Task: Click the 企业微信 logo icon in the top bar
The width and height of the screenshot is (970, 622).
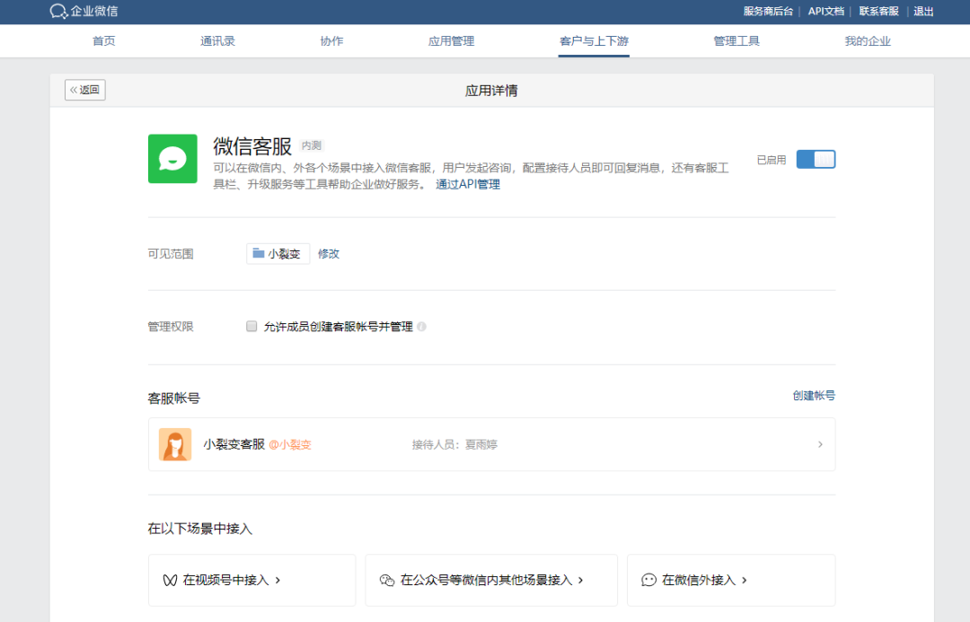Action: click(57, 12)
